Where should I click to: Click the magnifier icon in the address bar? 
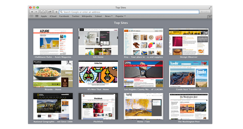pyautogui.click(x=61, y=12)
